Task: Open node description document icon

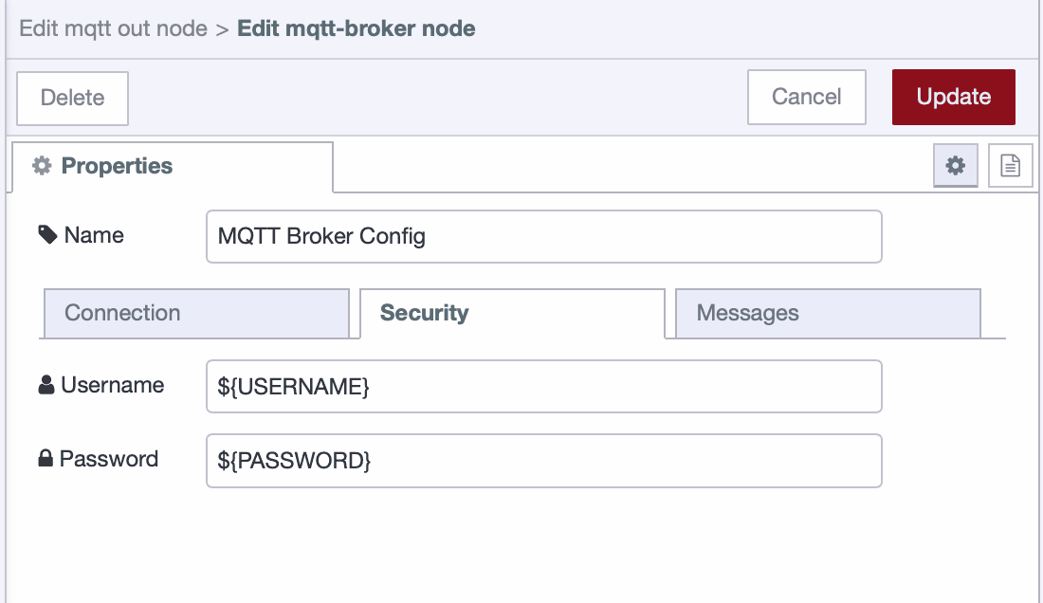Action: click(1010, 166)
